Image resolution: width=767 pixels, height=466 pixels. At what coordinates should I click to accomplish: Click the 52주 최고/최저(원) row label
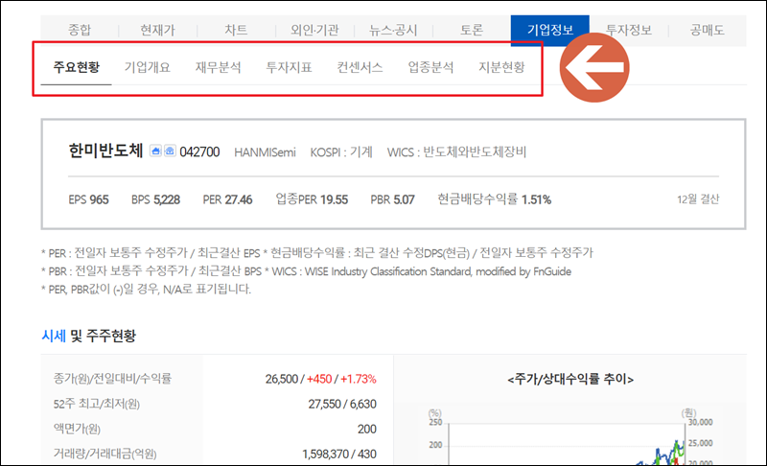click(97, 404)
